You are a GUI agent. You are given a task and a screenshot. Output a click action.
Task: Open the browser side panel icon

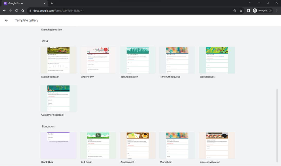tap(248, 11)
